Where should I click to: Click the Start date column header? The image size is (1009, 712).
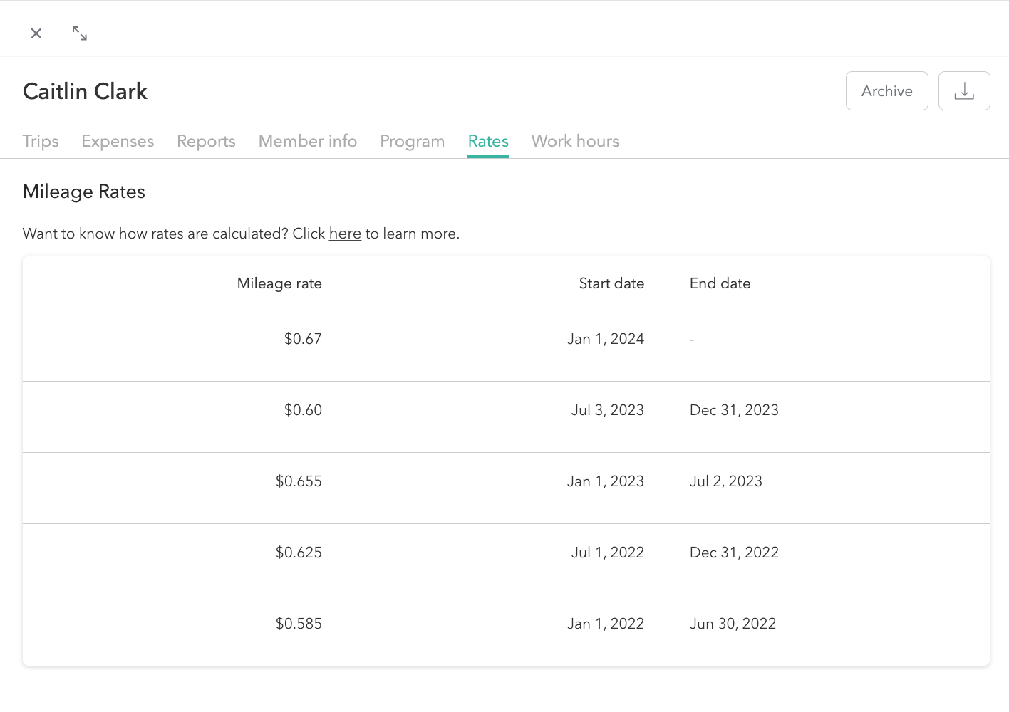(611, 283)
